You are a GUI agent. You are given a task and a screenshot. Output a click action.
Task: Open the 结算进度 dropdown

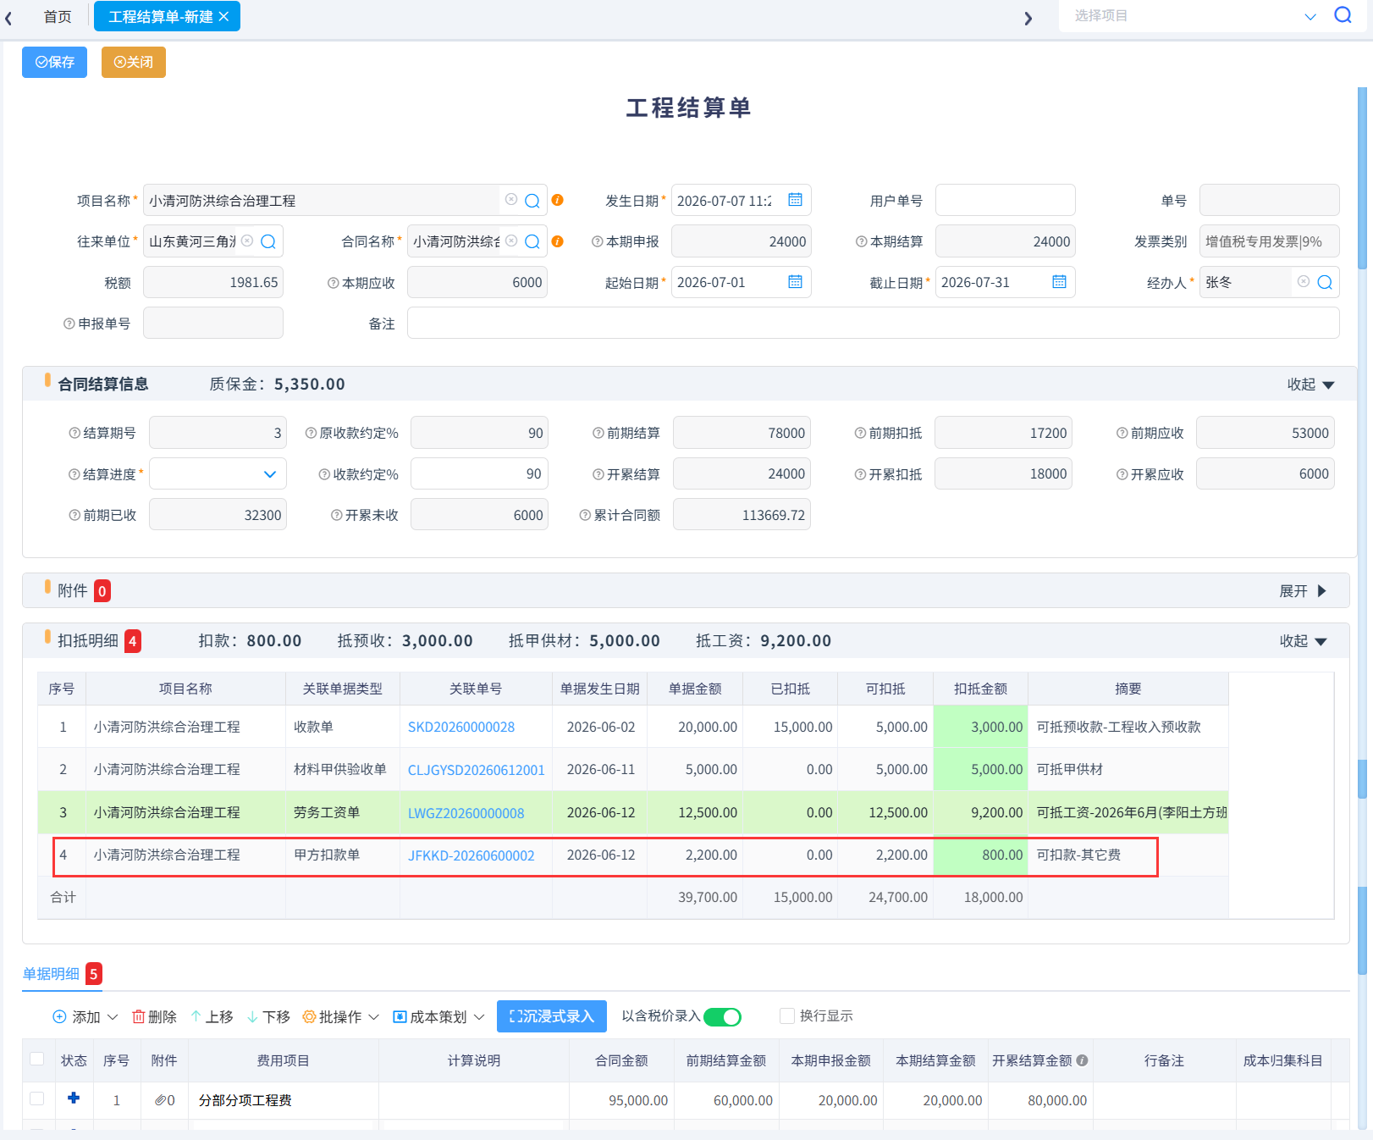coord(218,473)
